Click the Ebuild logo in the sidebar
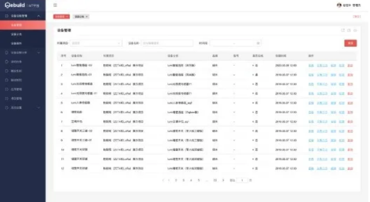This screenshot has width=370, height=202. [x=15, y=5]
